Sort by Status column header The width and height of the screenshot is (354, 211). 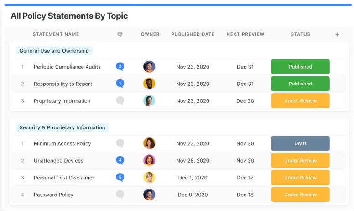300,34
